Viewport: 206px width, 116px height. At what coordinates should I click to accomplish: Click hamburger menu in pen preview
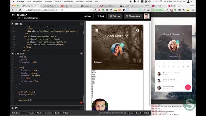tap(97, 30)
